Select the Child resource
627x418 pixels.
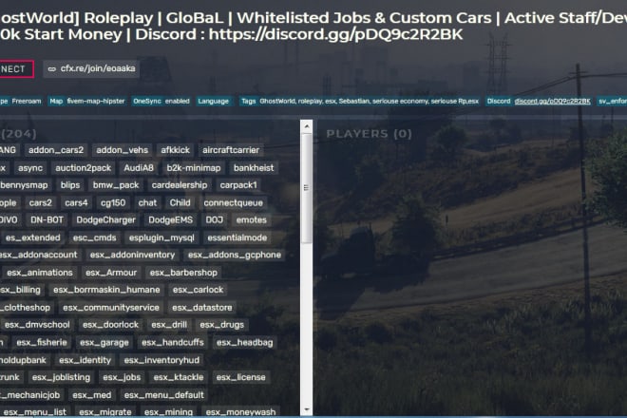(x=180, y=202)
